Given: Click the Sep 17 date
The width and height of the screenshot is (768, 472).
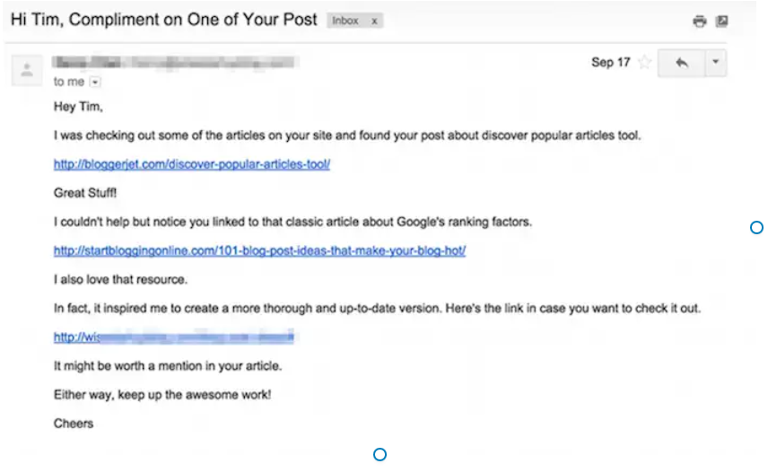Looking at the screenshot, I should (x=610, y=63).
